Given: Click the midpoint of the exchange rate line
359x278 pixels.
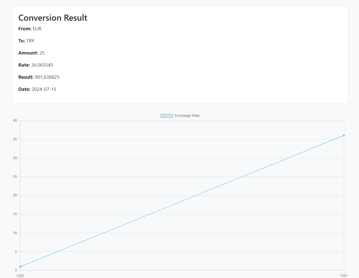Looking at the screenshot, I should pyautogui.click(x=182, y=201).
